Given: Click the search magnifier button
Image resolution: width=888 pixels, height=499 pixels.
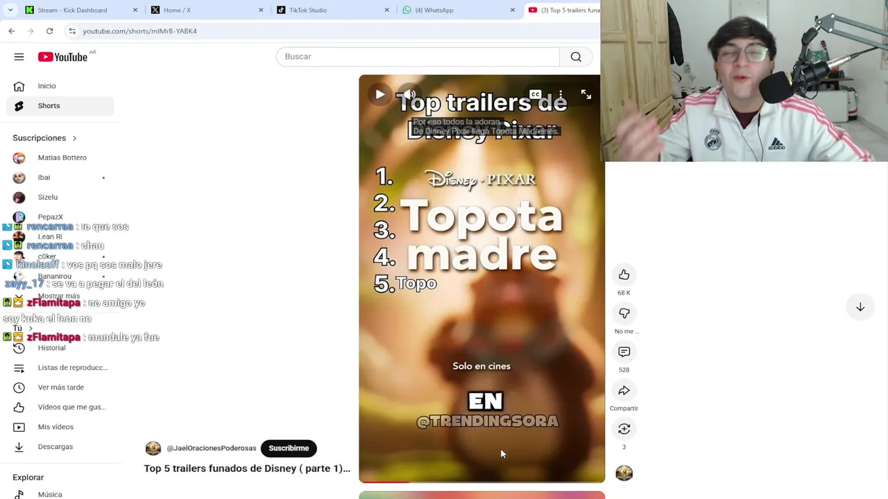Looking at the screenshot, I should click(576, 57).
